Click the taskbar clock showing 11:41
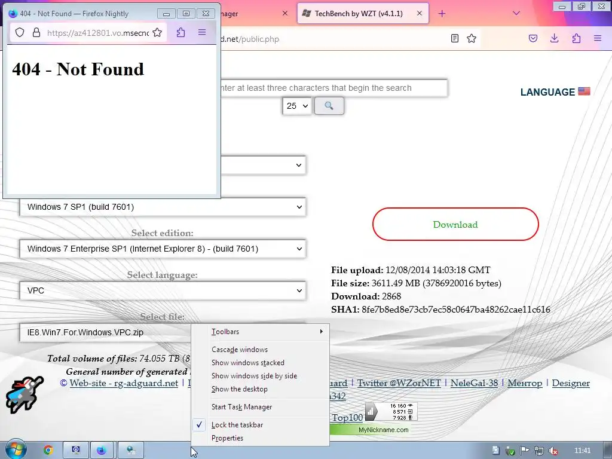 (582, 451)
